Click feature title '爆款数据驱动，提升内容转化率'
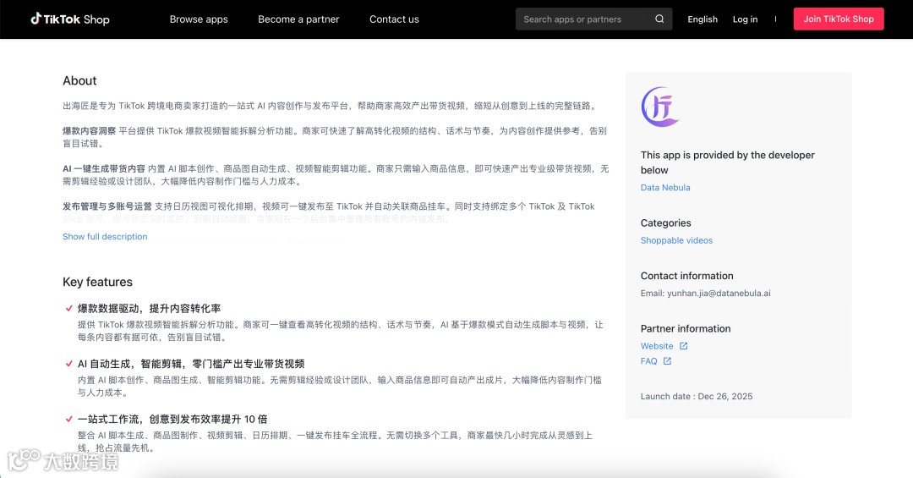Viewport: 913px width, 478px height. pos(149,308)
